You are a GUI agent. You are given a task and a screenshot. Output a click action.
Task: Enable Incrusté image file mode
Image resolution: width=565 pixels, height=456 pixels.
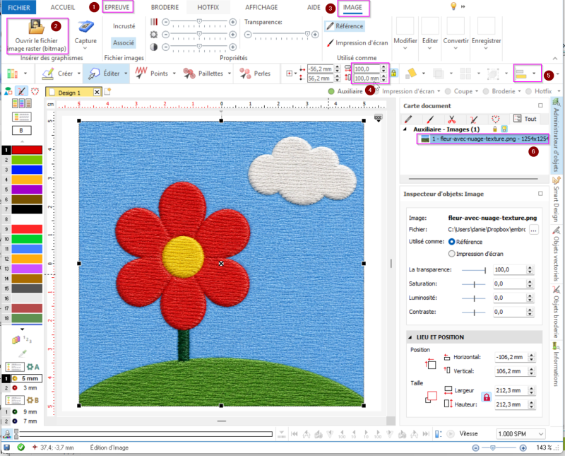pyautogui.click(x=124, y=26)
